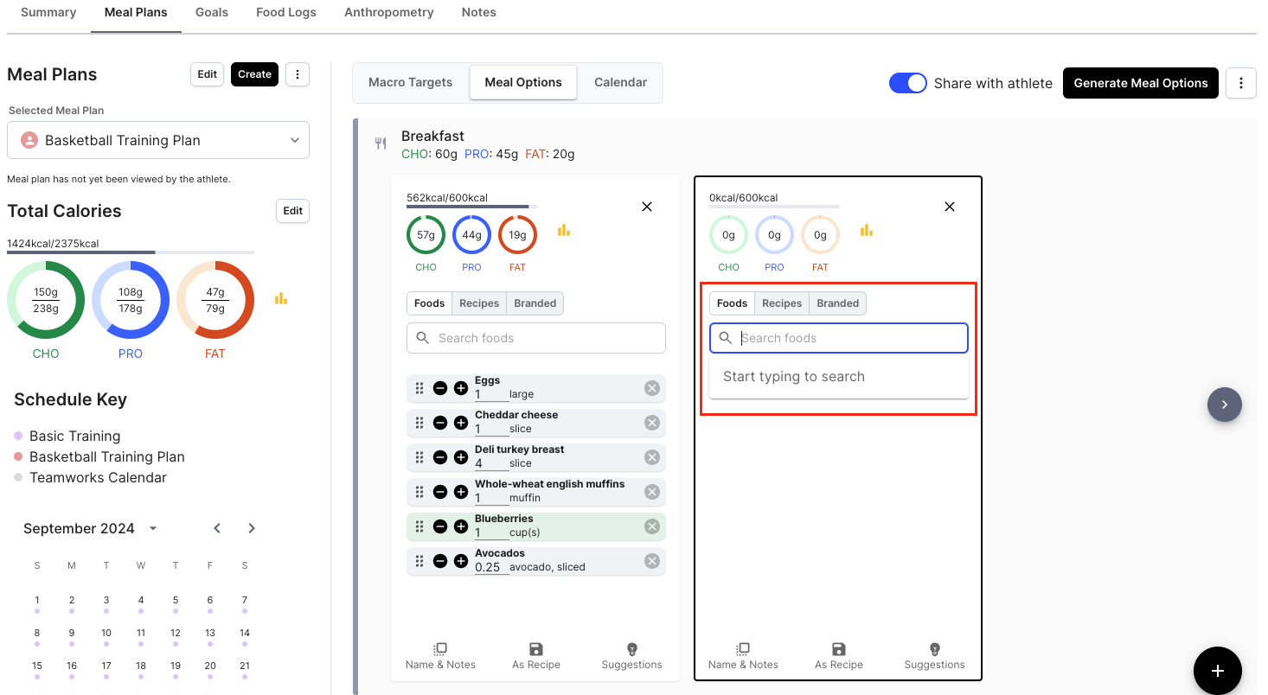Open Suggestions in 562kcal card
1268x695 pixels.
coord(632,656)
